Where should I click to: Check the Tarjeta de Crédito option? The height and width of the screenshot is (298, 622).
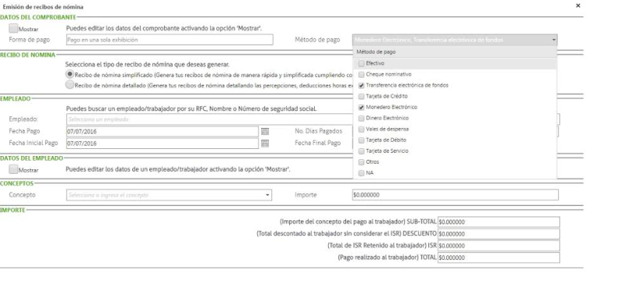click(x=361, y=96)
